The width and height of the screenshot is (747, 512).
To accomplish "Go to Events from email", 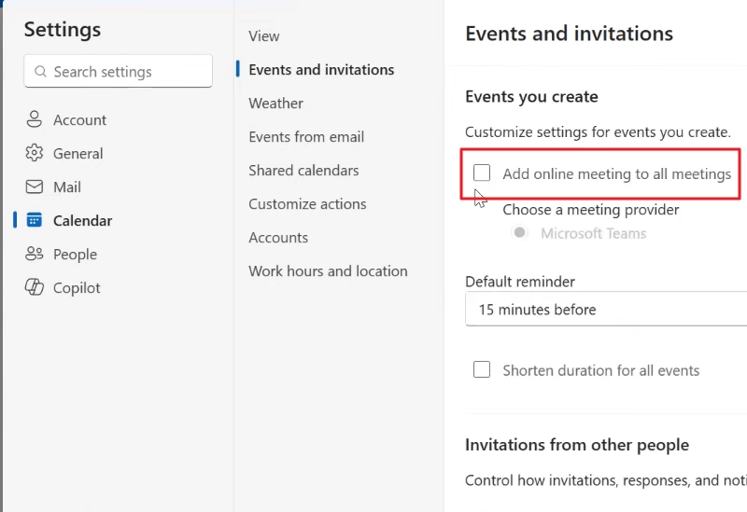I will tap(306, 137).
